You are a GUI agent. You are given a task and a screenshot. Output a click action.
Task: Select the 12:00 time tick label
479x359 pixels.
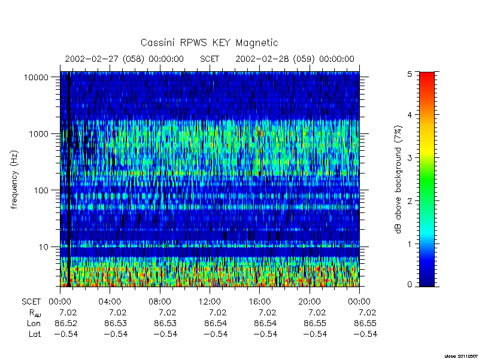(x=210, y=302)
